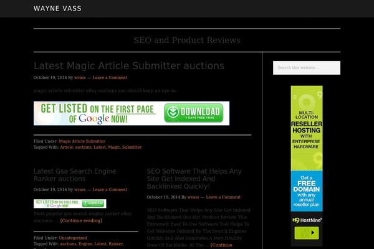
Task: Open Latest Gsa Search Engine Ranker auctions title
Action: tap(75, 175)
